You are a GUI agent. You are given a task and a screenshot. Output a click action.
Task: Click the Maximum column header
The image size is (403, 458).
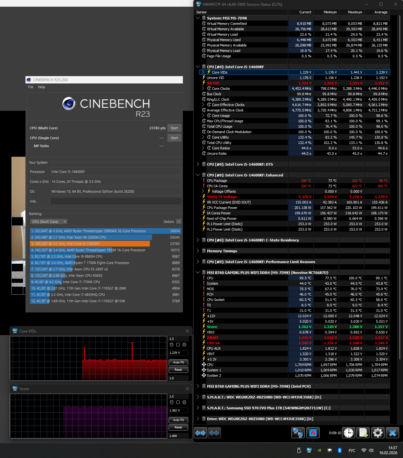[x=352, y=12]
